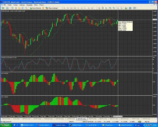Expand the profiles dropdown arrow

point(9,8)
